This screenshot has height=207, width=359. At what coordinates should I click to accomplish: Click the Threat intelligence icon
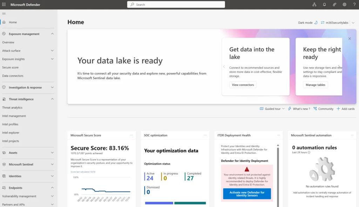4,99
